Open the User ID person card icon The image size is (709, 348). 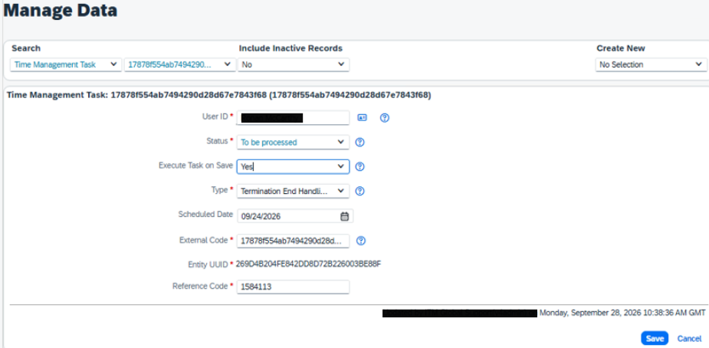coord(363,118)
